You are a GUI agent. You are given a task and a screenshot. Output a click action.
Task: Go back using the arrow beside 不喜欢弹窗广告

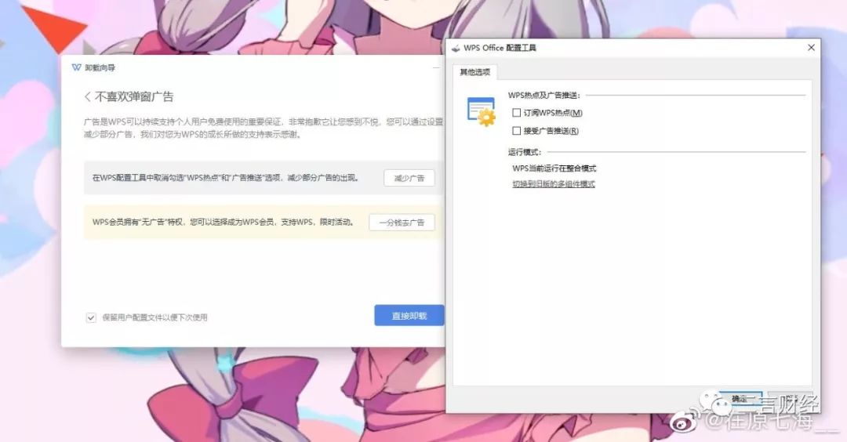pos(87,97)
